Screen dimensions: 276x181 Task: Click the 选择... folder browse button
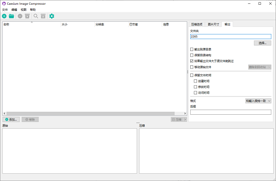pyautogui.click(x=262, y=43)
